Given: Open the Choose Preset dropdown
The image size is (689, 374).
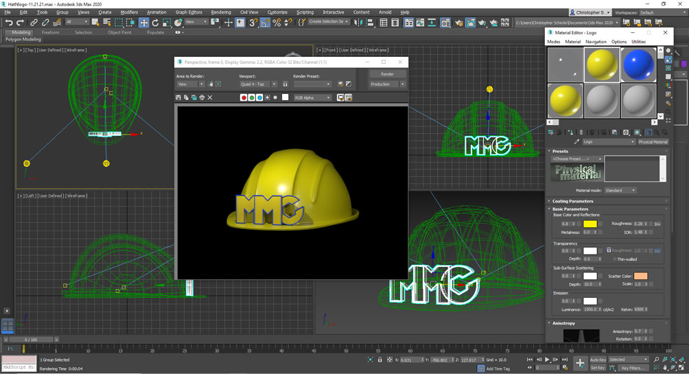Looking at the screenshot, I should [x=577, y=159].
